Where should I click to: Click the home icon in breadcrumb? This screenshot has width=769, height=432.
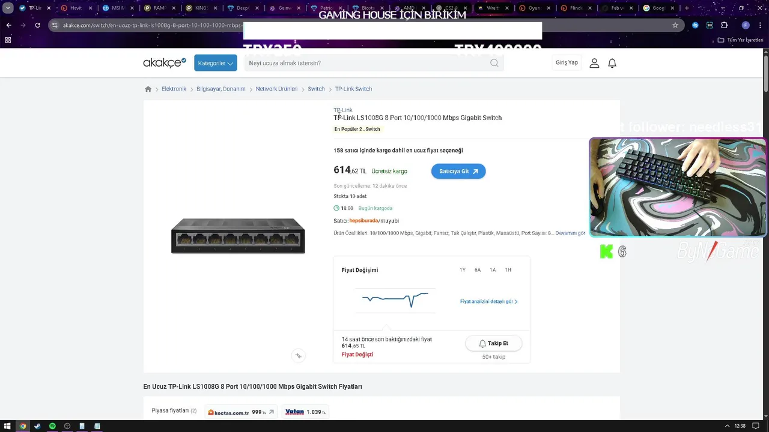point(148,89)
